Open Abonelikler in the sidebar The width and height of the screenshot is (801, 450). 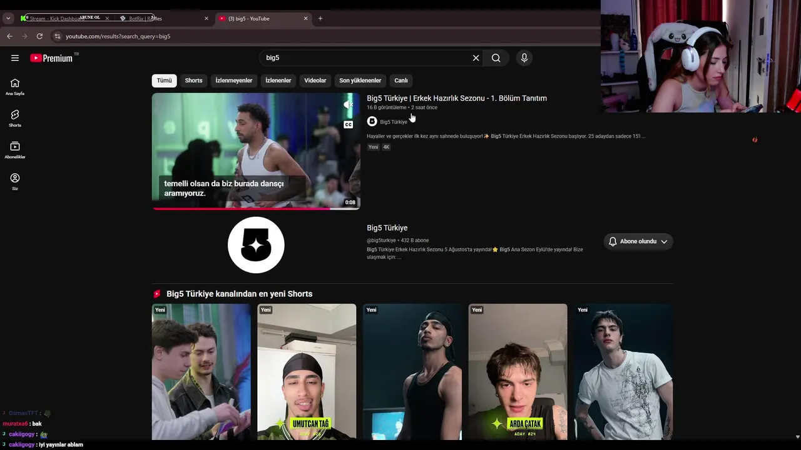pos(15,150)
